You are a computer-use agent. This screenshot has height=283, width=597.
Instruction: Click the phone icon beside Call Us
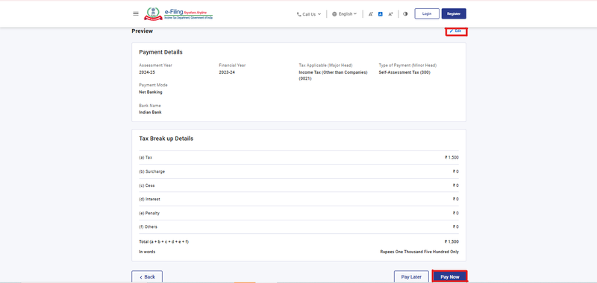[299, 14]
